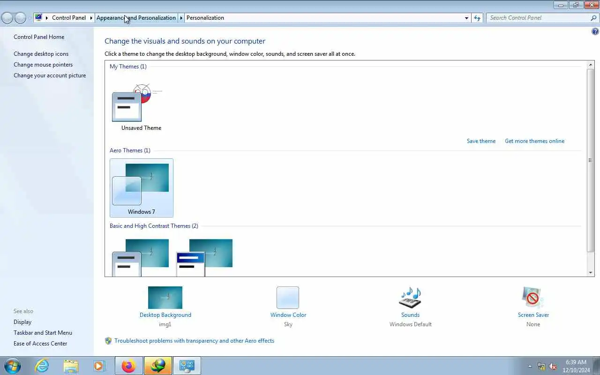Click the shield icon beside Troubleshoot link
This screenshot has height=375, width=600.
(x=108, y=341)
